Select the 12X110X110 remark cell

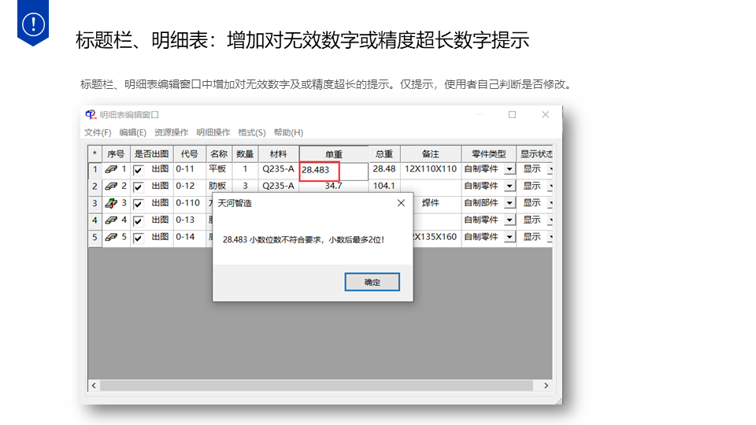click(x=431, y=169)
